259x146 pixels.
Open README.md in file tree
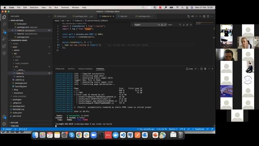point(18,109)
